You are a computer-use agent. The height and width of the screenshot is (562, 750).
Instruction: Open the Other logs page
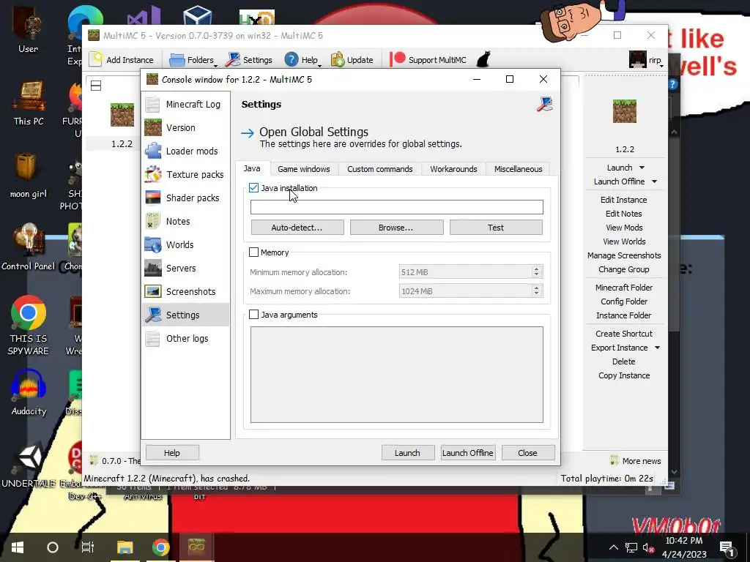click(x=185, y=338)
